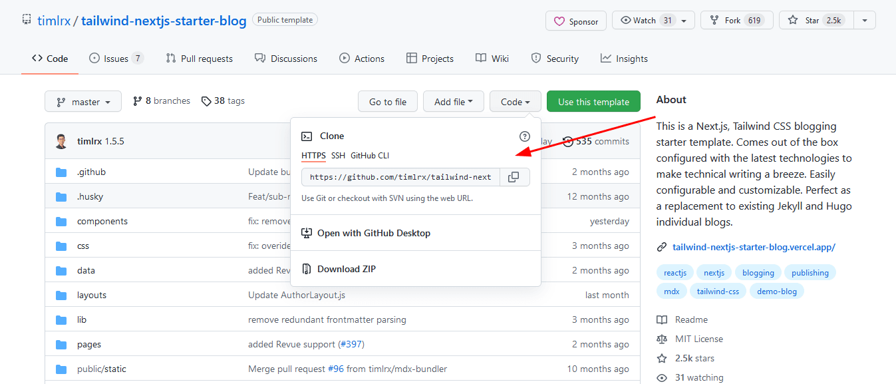Copy the clone URL with clipboard icon

pos(514,177)
